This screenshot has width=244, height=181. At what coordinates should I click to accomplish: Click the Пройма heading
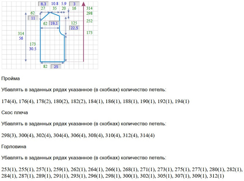[10, 78]
